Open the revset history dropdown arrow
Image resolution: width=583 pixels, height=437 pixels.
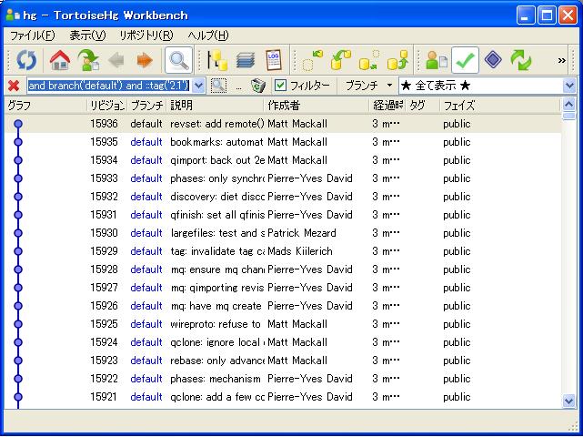[x=199, y=86]
